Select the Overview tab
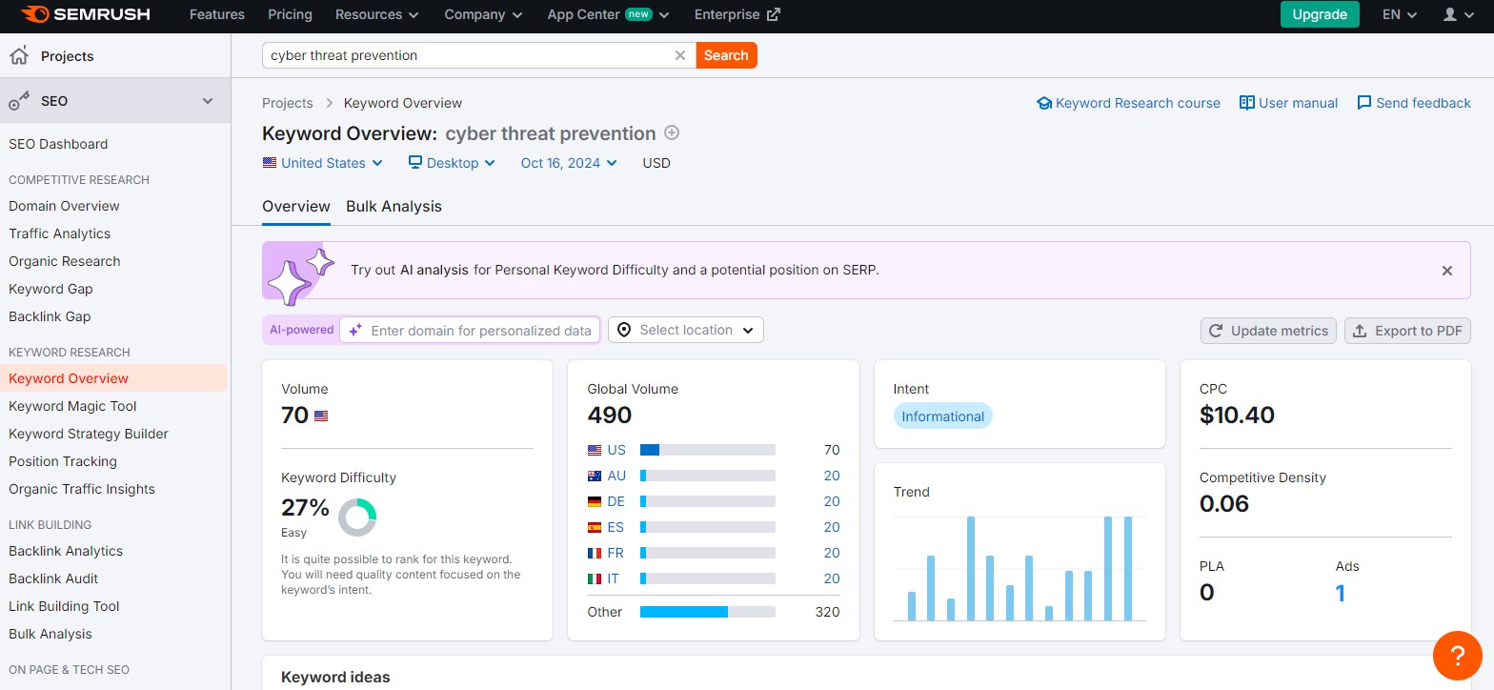Screen dimensions: 1494x690 point(296,206)
